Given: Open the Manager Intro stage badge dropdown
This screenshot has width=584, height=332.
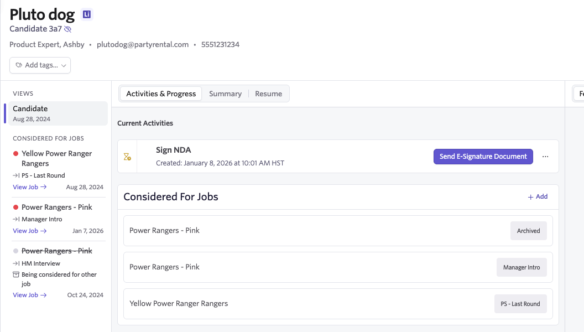Looking at the screenshot, I should (522, 267).
